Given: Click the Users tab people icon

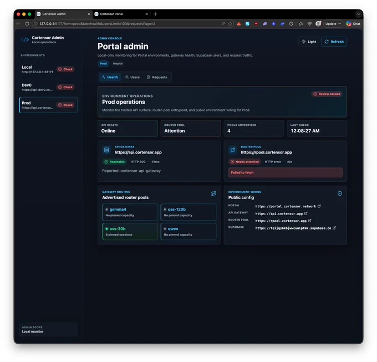Looking at the screenshot, I should pos(127,77).
